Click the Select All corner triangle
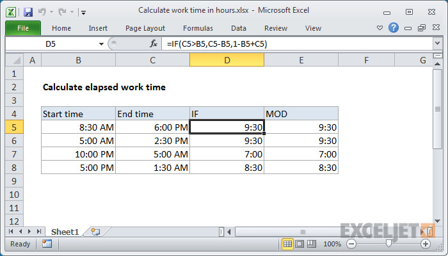Image resolution: width=448 pixels, height=256 pixels. coord(15,60)
